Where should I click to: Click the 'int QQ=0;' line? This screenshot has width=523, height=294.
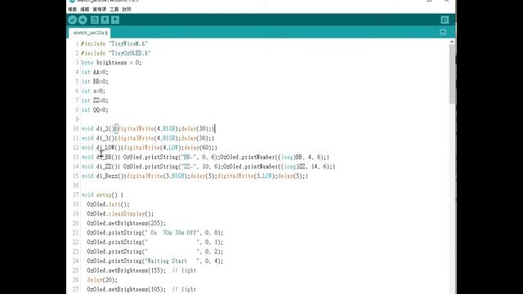point(95,109)
